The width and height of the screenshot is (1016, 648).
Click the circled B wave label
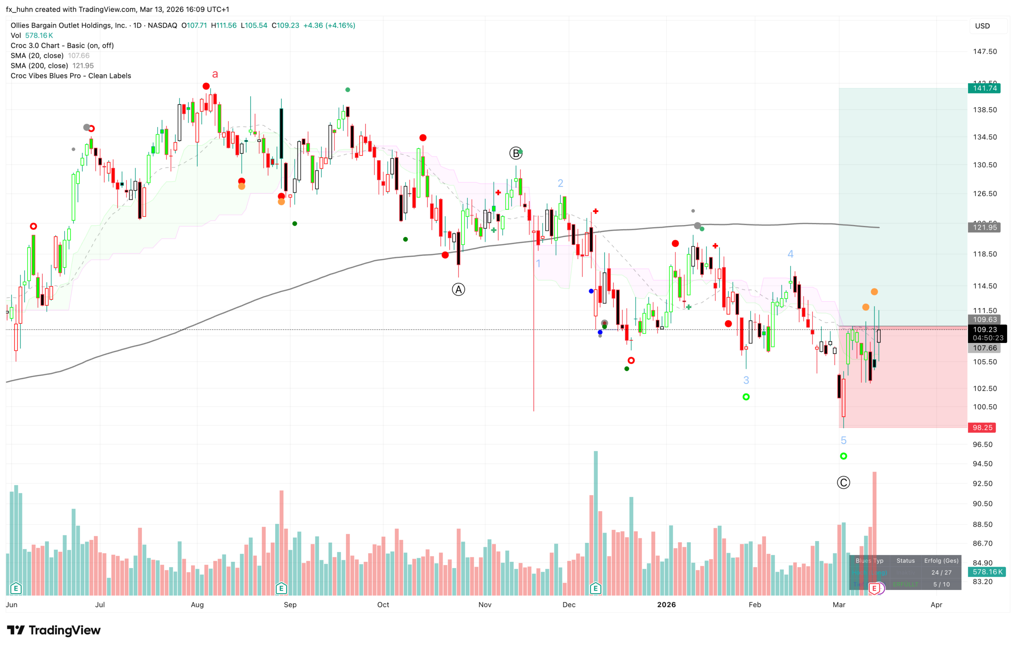pos(515,153)
